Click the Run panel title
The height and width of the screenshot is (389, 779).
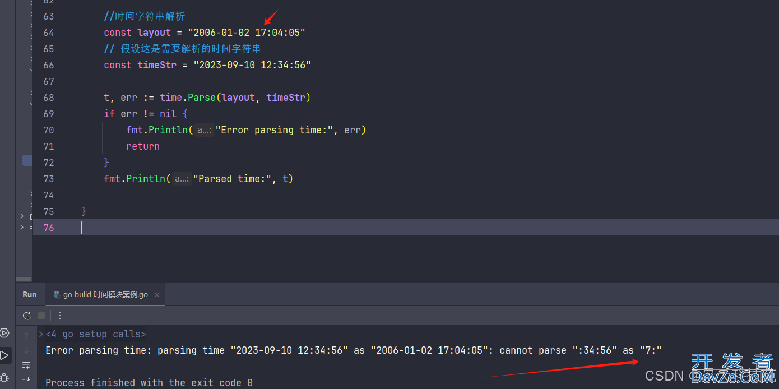click(30, 294)
